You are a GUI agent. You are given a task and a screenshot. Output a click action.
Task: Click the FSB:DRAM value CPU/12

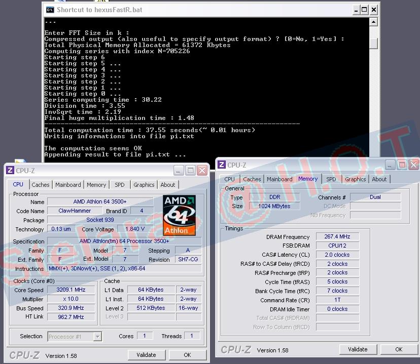(x=337, y=246)
